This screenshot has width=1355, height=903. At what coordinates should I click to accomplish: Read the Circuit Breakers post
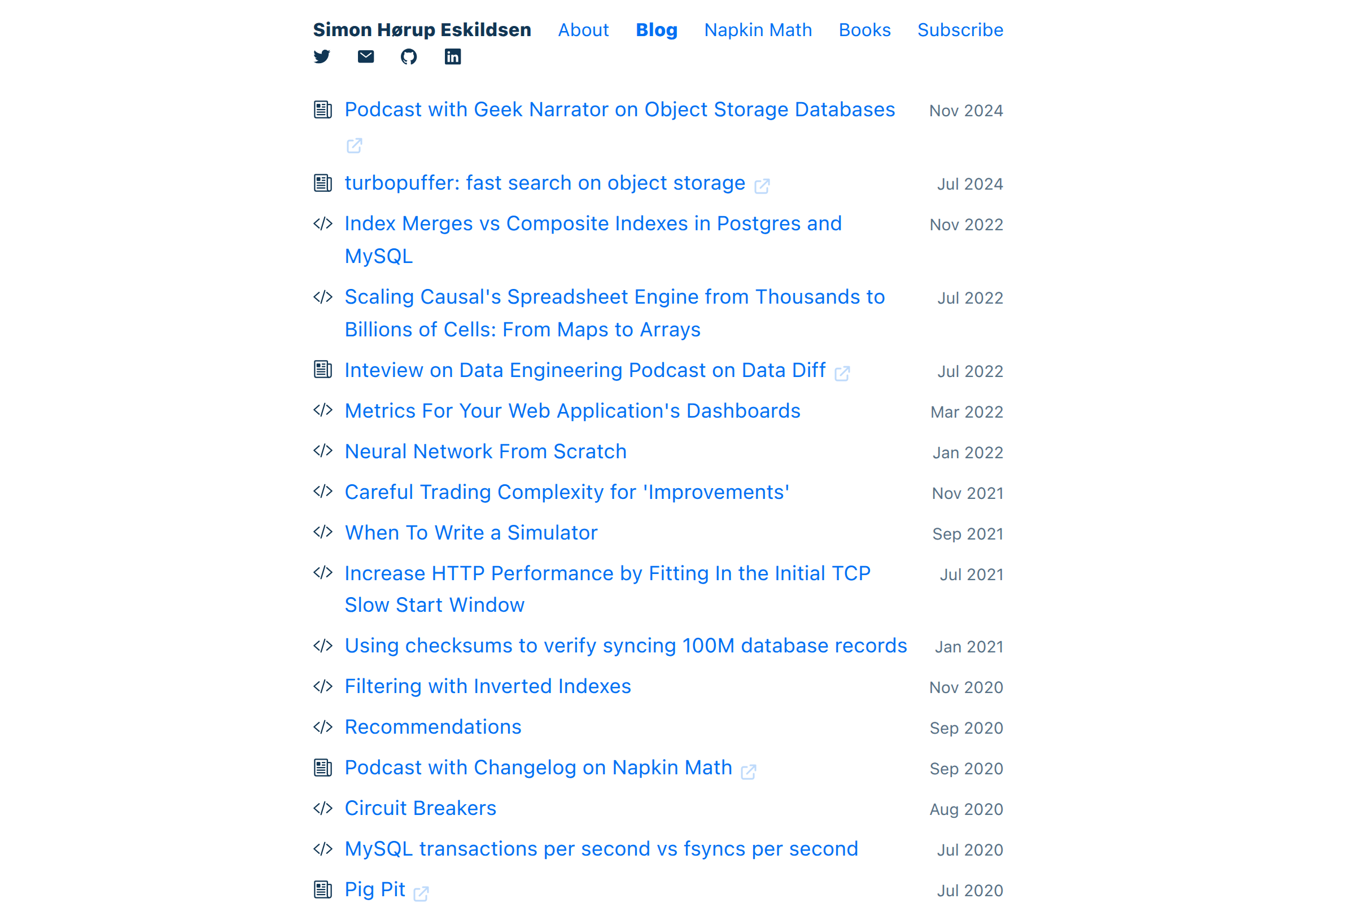(421, 809)
